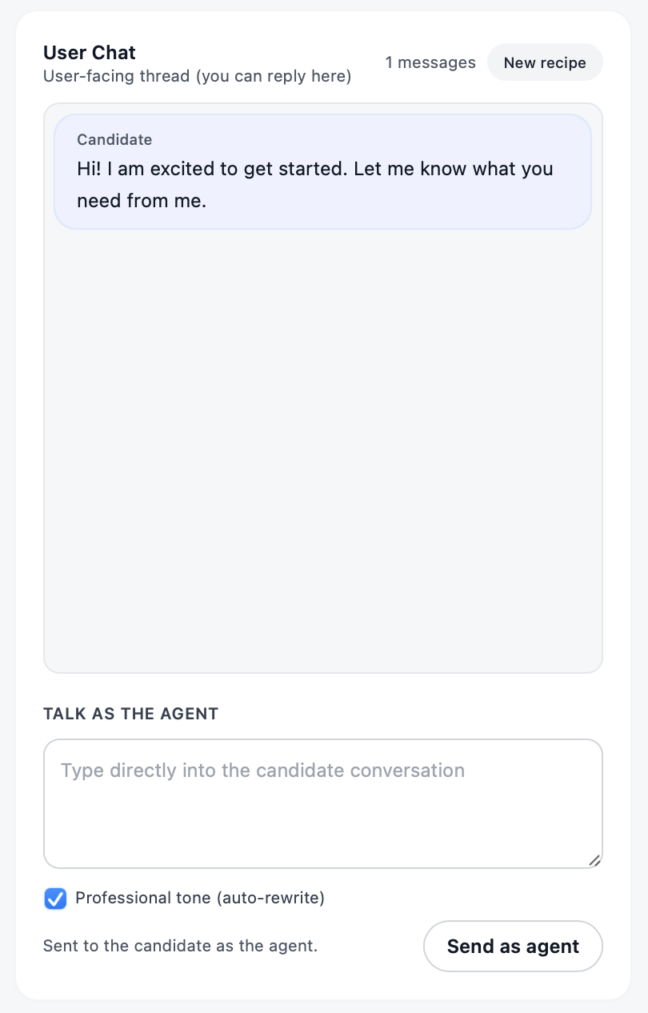The height and width of the screenshot is (1013, 648).
Task: Click 'need from me.' in the message
Action: point(142,201)
